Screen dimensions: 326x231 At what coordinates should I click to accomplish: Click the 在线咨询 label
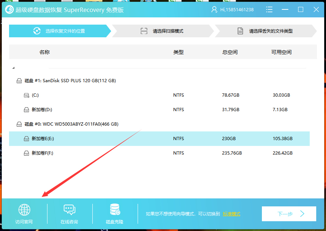pyautogui.click(x=69, y=222)
